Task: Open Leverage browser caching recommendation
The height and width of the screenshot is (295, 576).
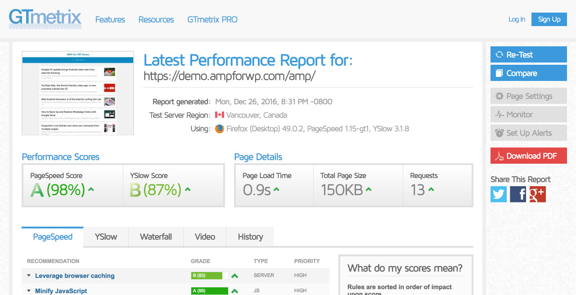Action: click(x=75, y=276)
